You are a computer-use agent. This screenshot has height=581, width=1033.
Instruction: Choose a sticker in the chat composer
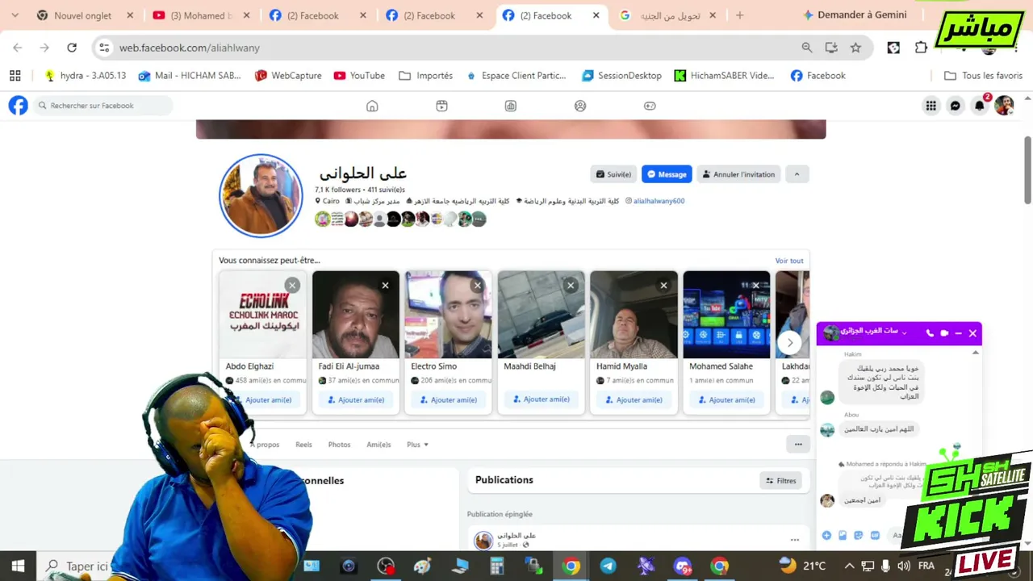pyautogui.click(x=859, y=535)
